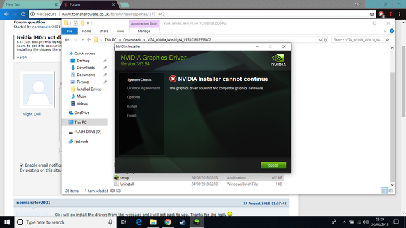
Task: Open File Explorer from taskbar
Action: coord(153,222)
